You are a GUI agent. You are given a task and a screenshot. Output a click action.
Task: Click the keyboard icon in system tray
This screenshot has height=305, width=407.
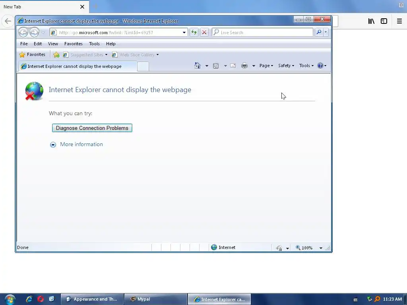(356, 299)
